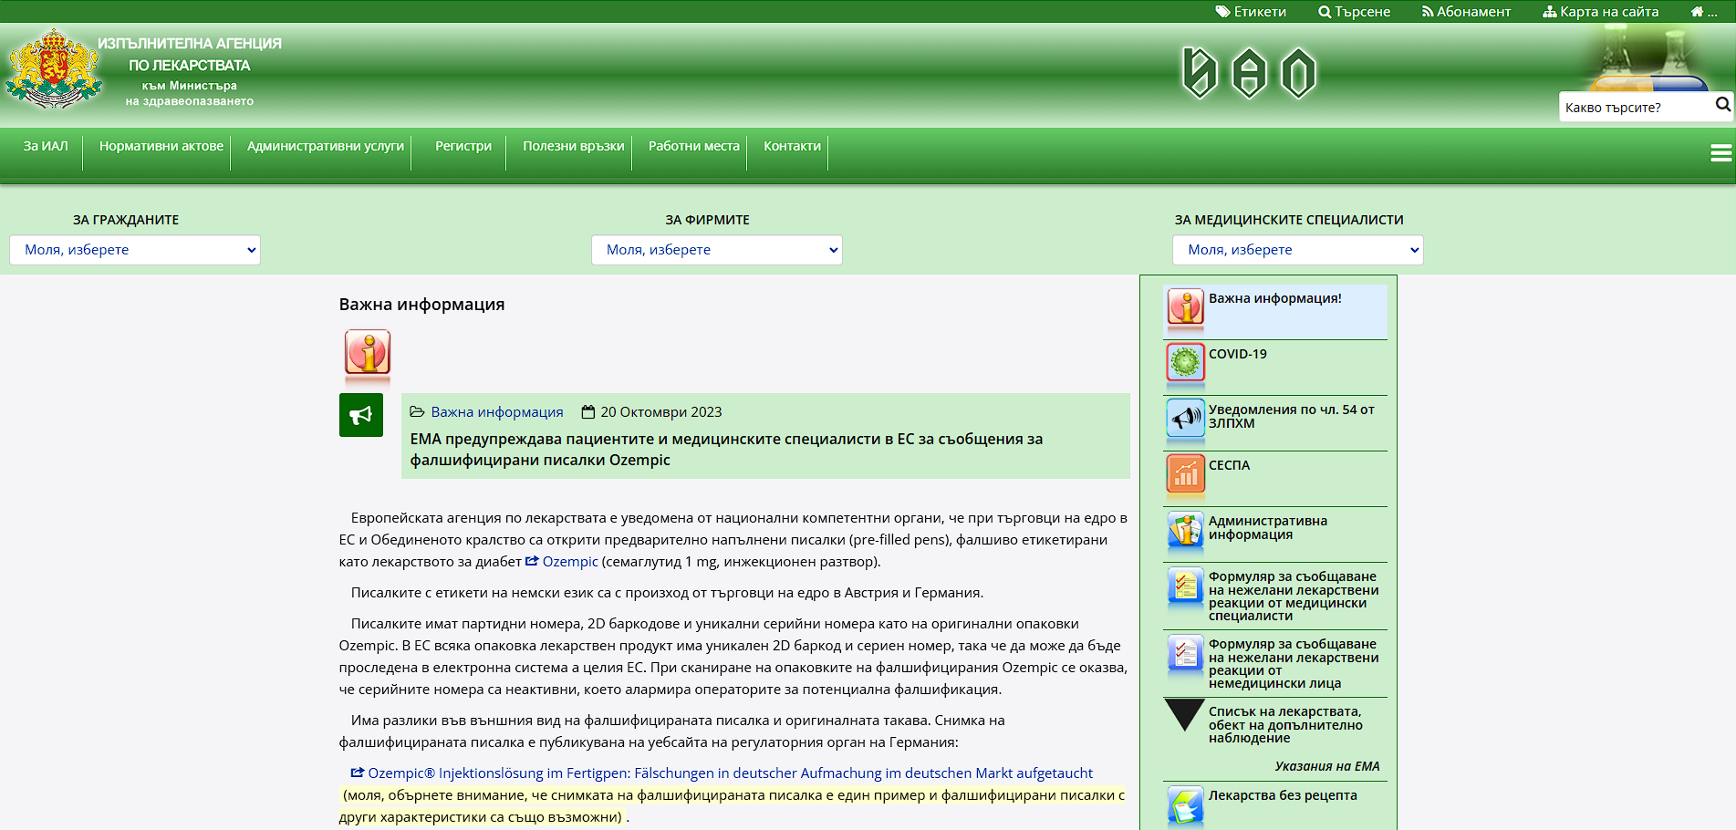This screenshot has width=1736, height=830.
Task: Open the hamburger menu on the right
Action: tap(1722, 151)
